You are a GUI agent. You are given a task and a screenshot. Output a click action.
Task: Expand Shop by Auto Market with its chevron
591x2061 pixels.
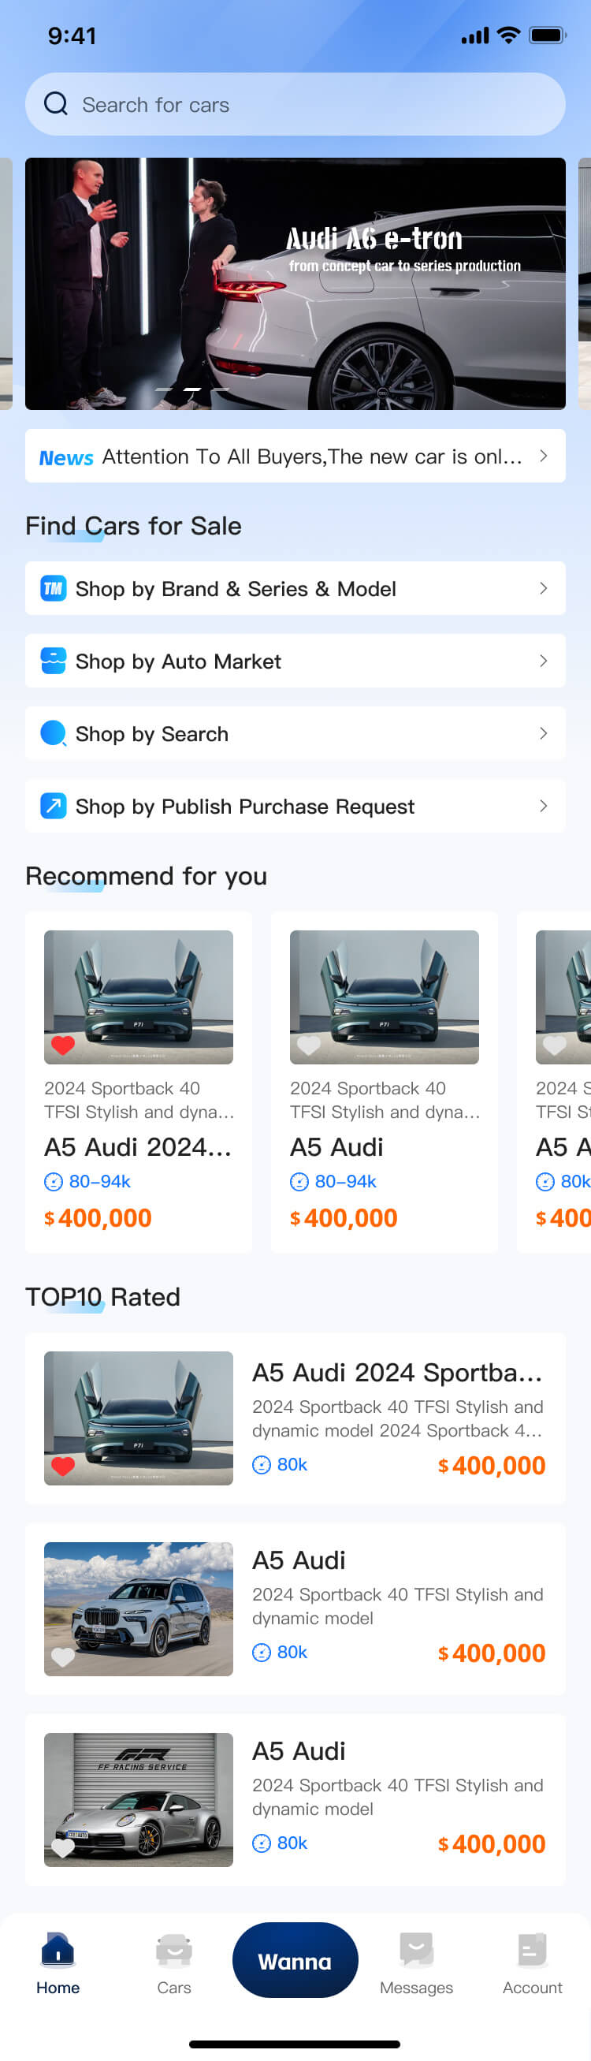(x=543, y=661)
